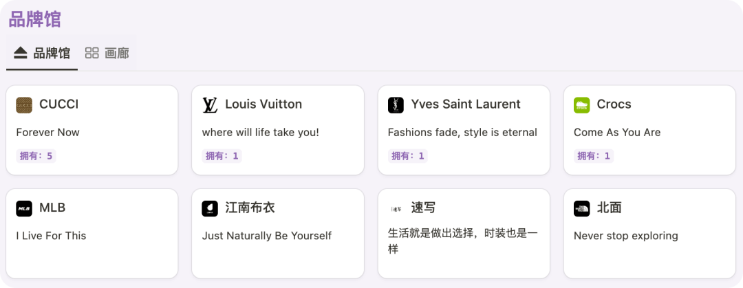Click the MLB brand logo icon
Screen dimensions: 743x288
point(24,208)
